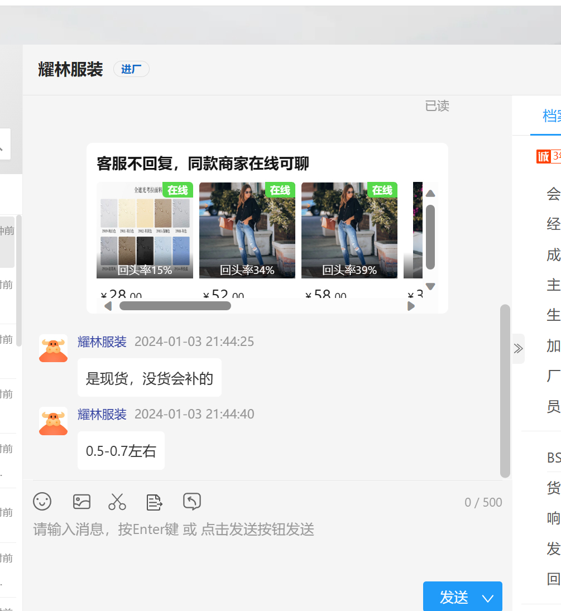Open sender name link at 21:44:25
This screenshot has height=611, width=561.
pyautogui.click(x=102, y=341)
